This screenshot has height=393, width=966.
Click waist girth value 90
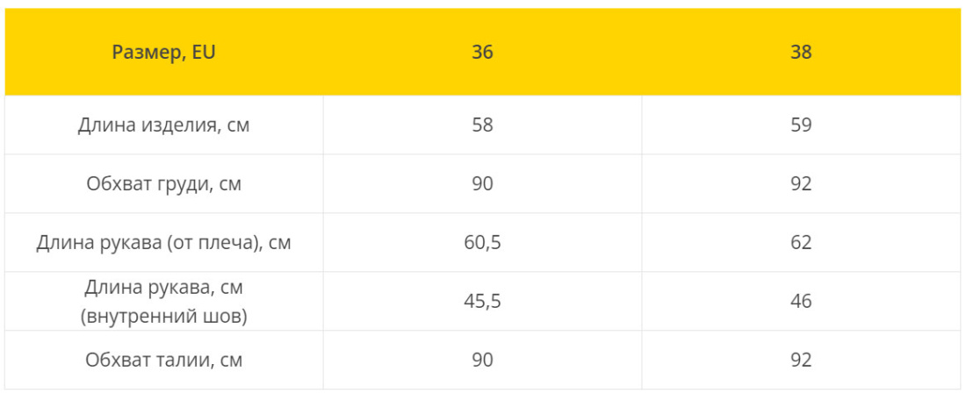482,360
